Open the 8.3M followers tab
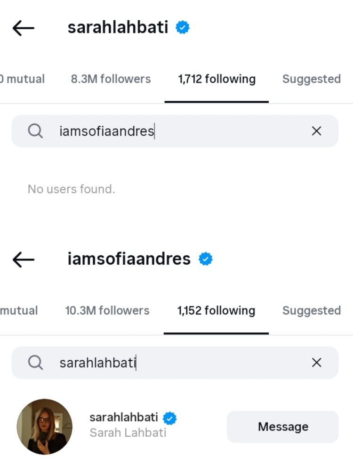353x471 pixels. (x=111, y=79)
